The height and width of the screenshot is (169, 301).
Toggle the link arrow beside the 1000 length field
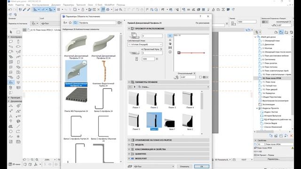pyautogui.click(x=157, y=59)
